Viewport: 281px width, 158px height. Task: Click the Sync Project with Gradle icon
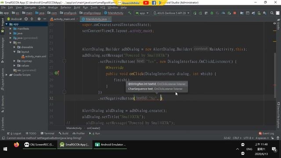click(x=253, y=13)
